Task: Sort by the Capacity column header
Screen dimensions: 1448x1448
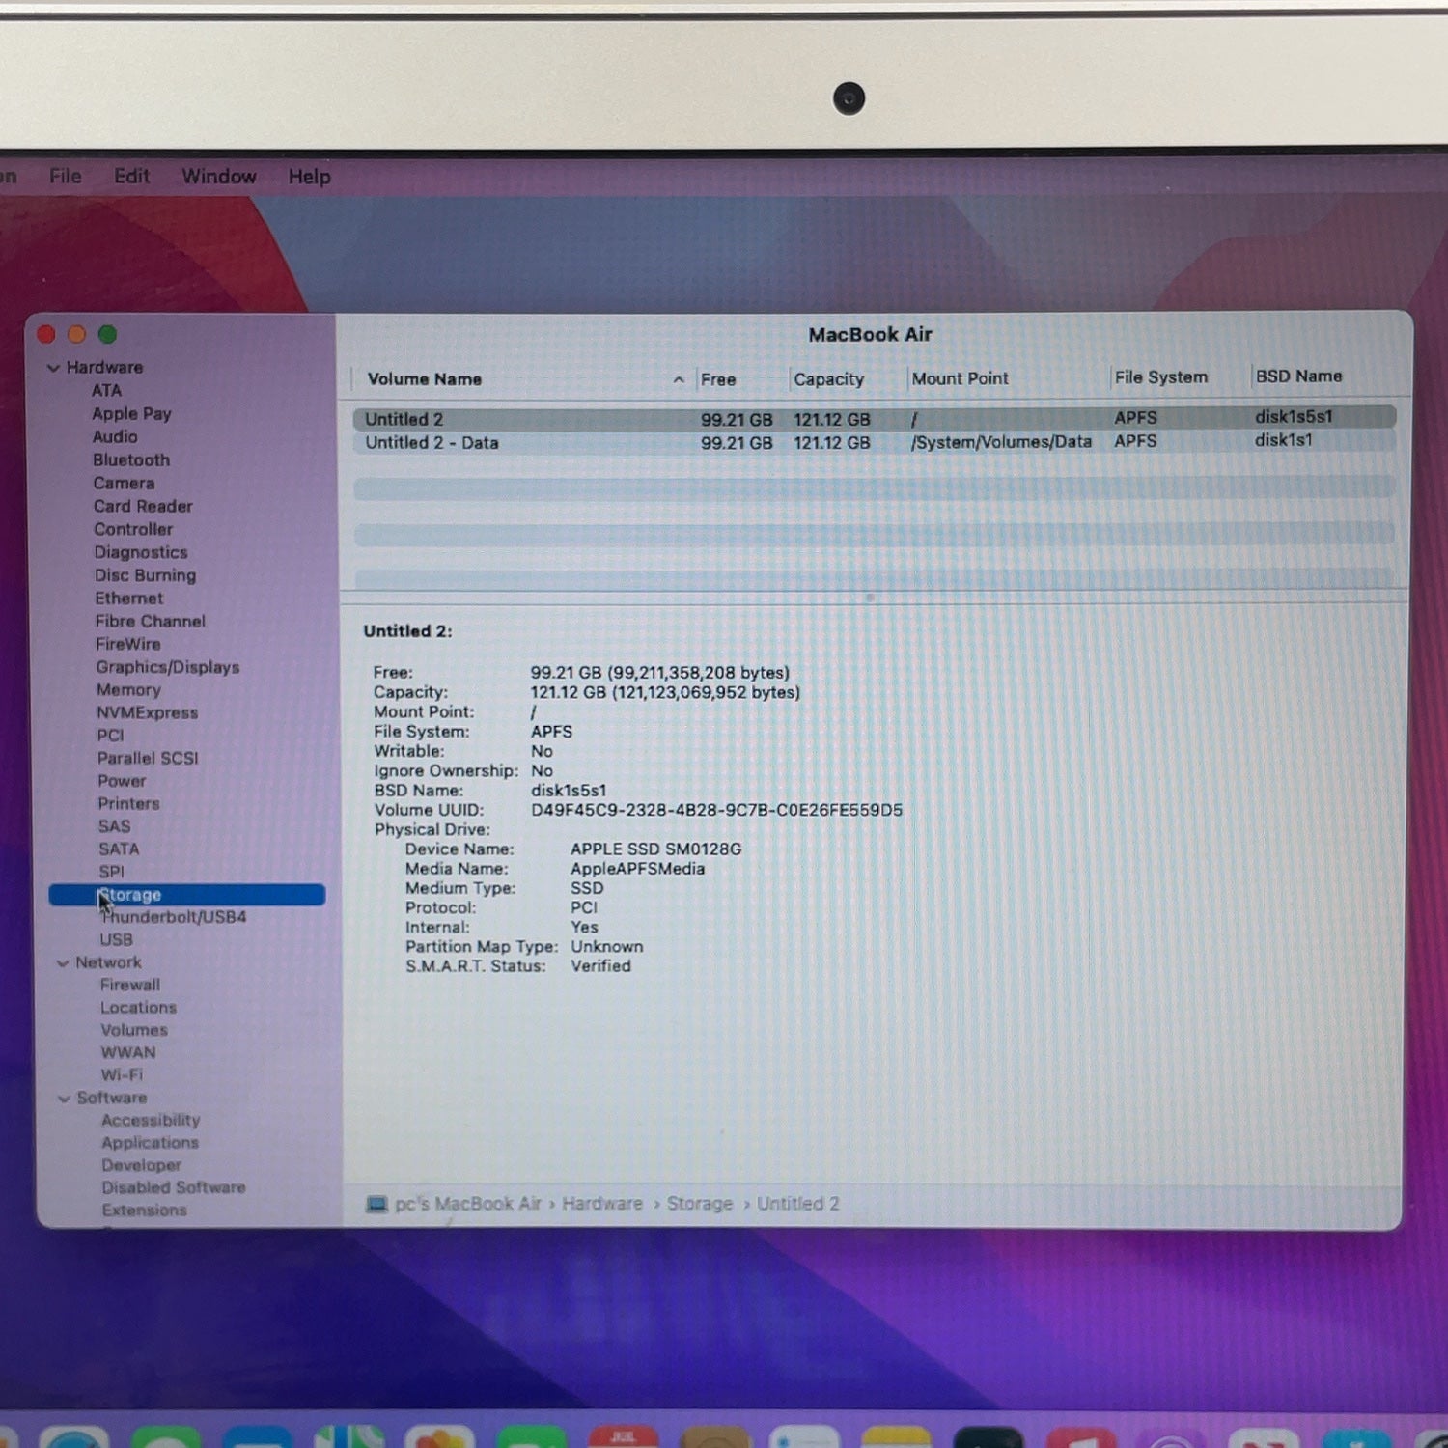Action: [x=828, y=379]
